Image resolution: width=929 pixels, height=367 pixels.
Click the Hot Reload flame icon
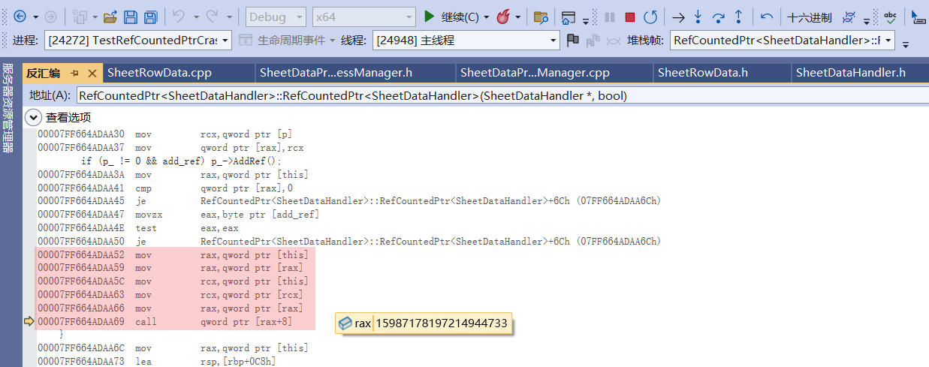click(503, 16)
